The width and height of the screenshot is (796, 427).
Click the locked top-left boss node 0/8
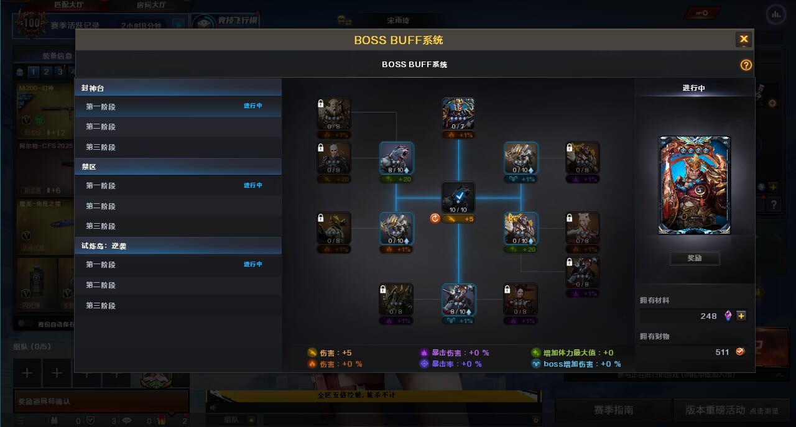[334, 114]
